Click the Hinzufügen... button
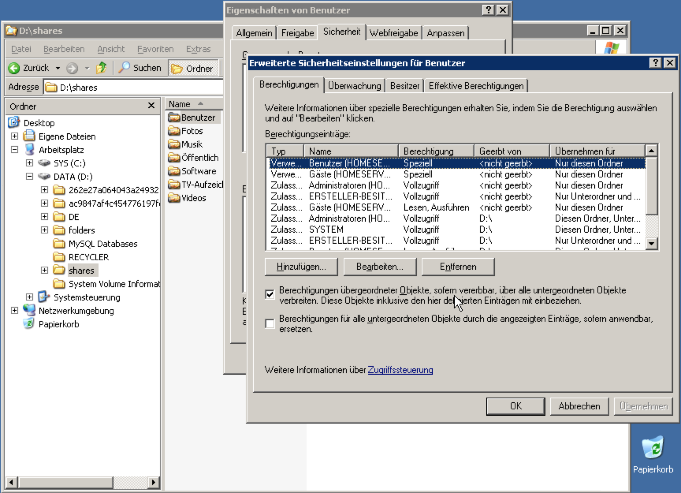 pos(301,267)
